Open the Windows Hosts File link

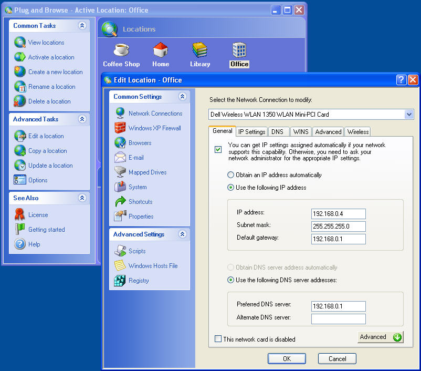point(153,266)
